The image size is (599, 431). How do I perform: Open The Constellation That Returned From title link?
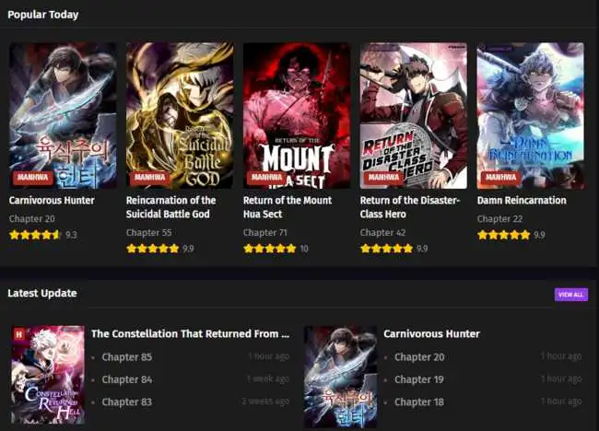(190, 334)
